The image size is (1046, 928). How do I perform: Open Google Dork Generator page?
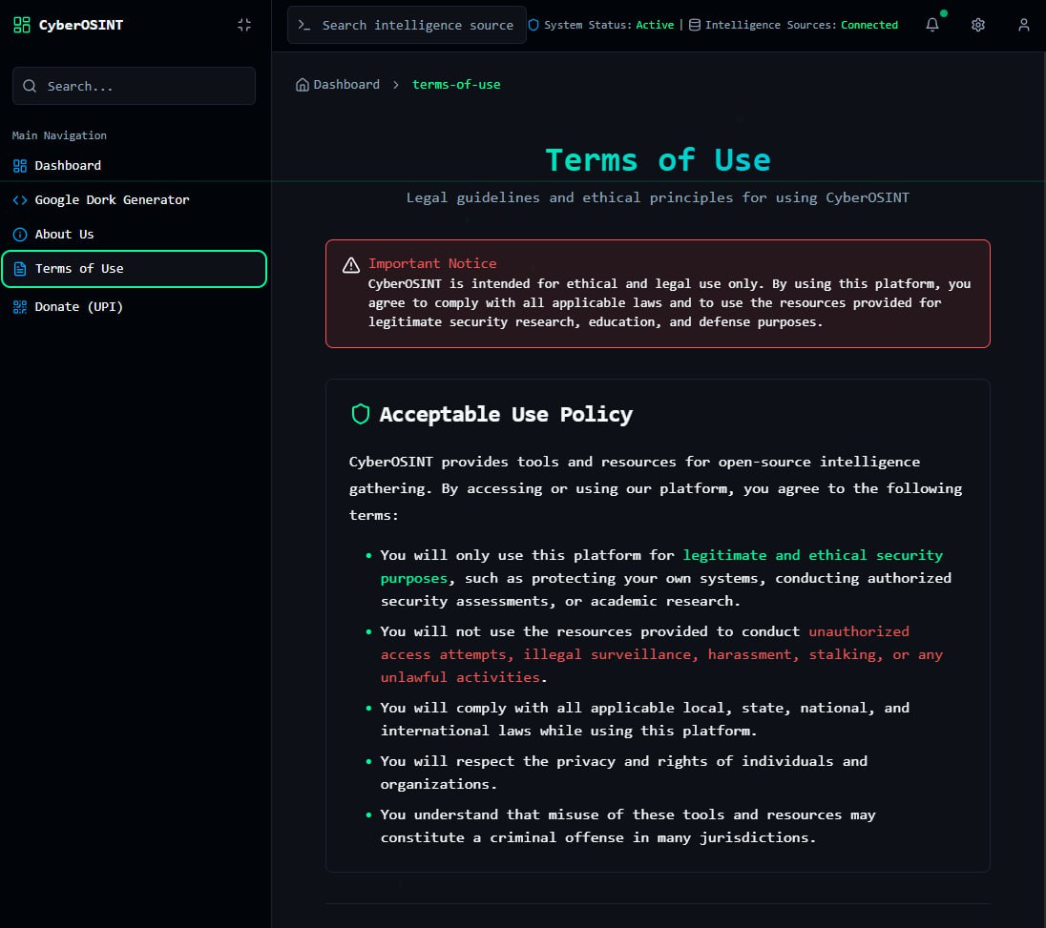click(x=136, y=200)
